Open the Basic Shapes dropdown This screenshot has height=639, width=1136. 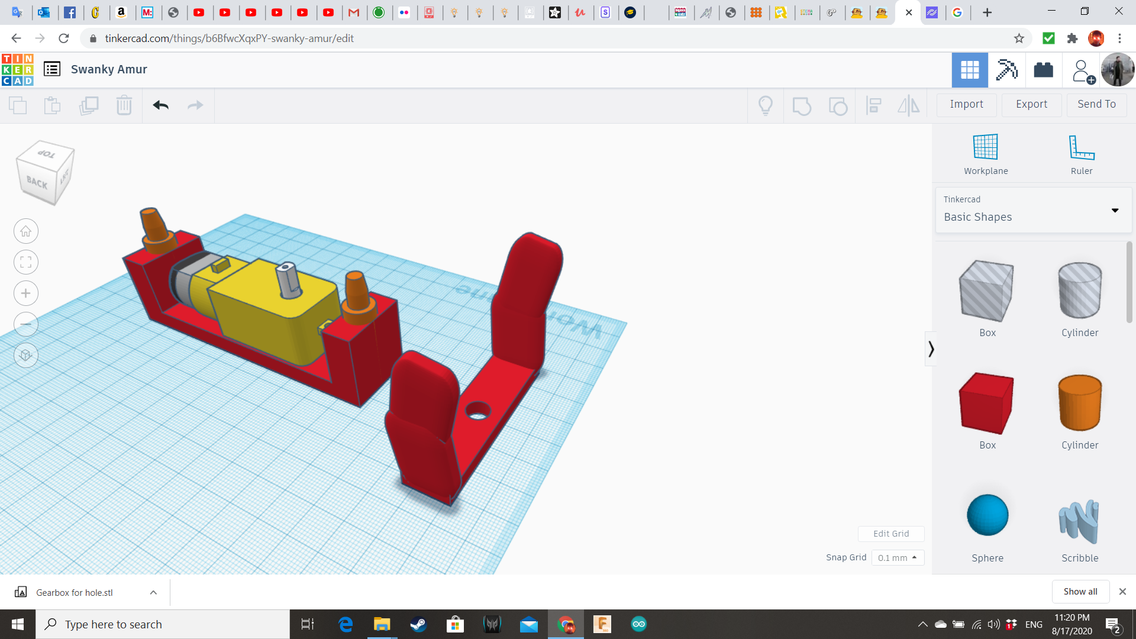(1115, 210)
